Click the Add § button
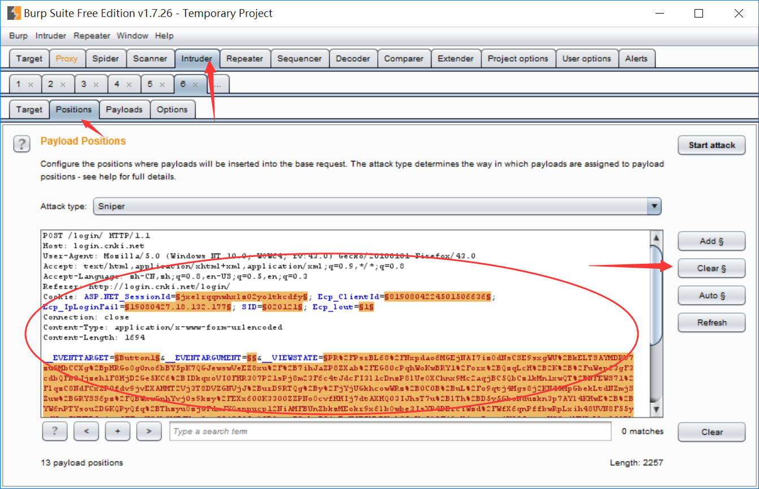Screen dimensions: 759x489 [711, 241]
